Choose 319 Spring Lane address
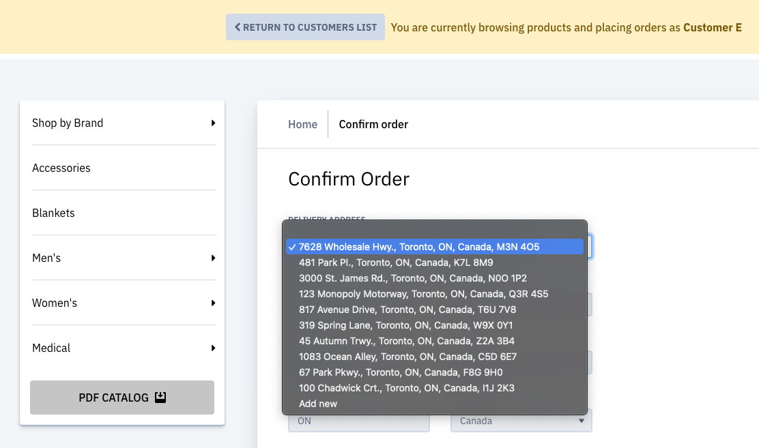This screenshot has height=448, width=759. (405, 325)
